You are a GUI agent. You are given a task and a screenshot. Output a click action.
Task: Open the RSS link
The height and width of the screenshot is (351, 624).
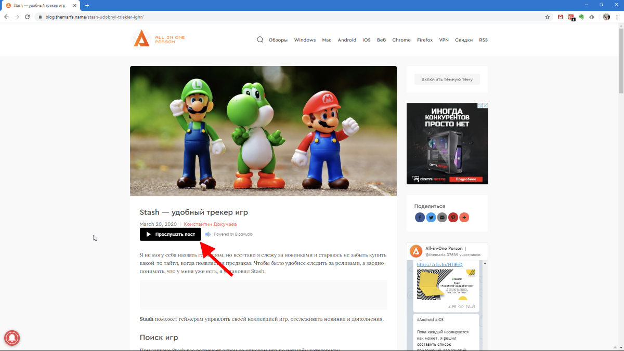483,40
